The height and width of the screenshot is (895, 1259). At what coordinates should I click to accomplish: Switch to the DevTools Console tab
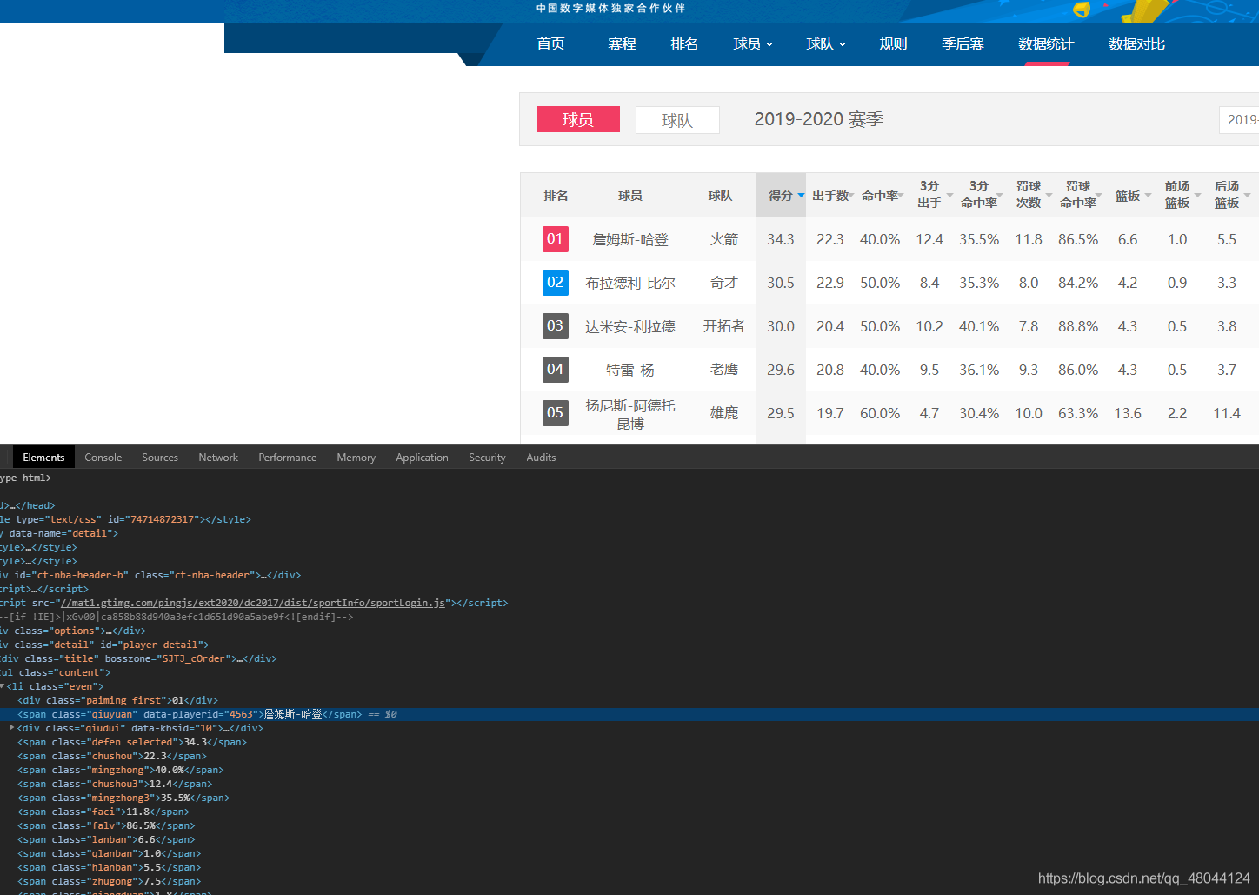103,458
